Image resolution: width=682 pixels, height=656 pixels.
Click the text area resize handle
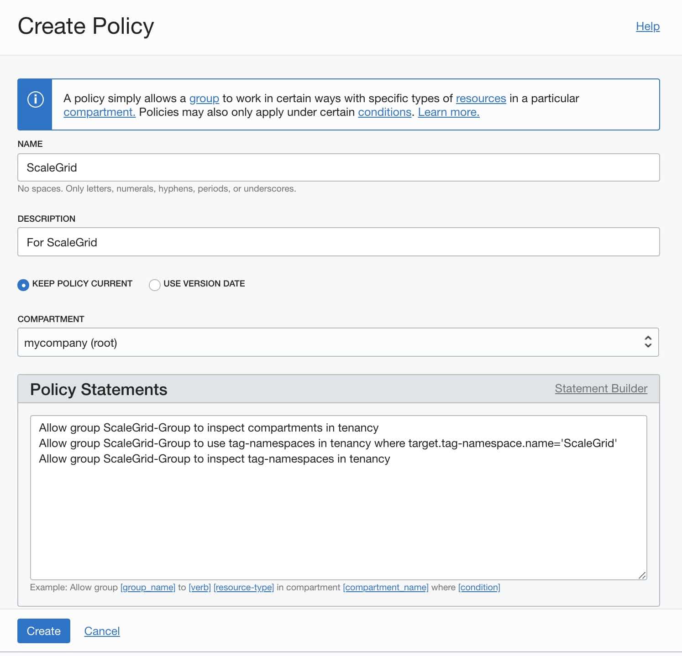click(642, 575)
